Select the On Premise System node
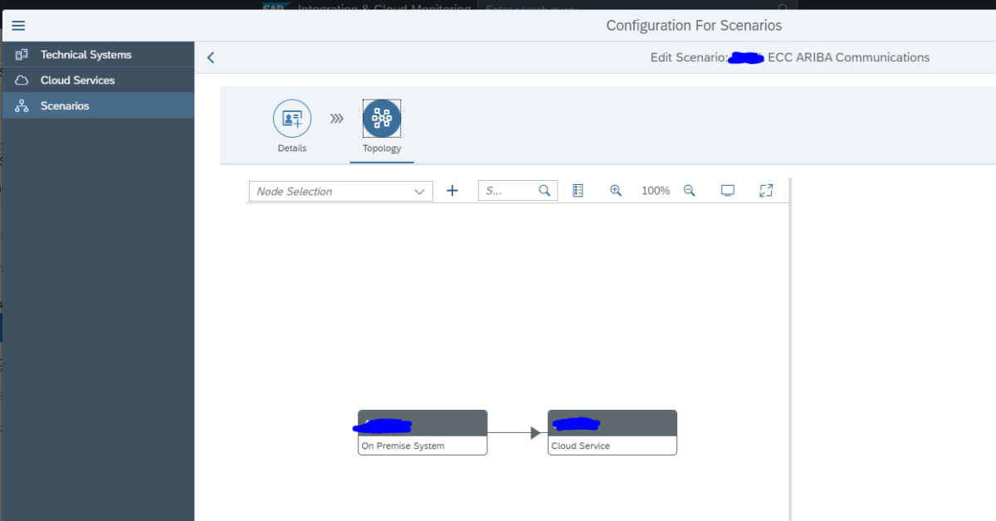The width and height of the screenshot is (996, 521). click(422, 431)
